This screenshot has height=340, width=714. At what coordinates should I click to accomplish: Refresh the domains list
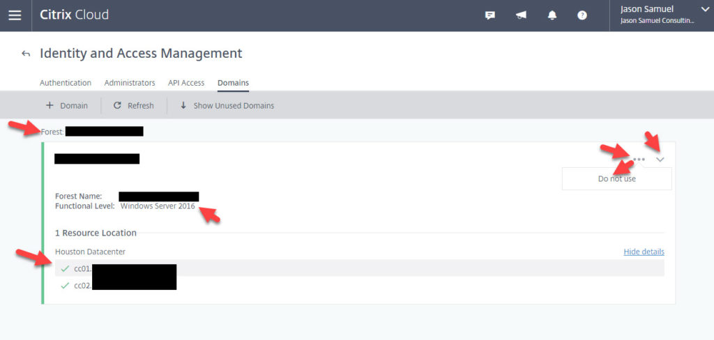(133, 106)
